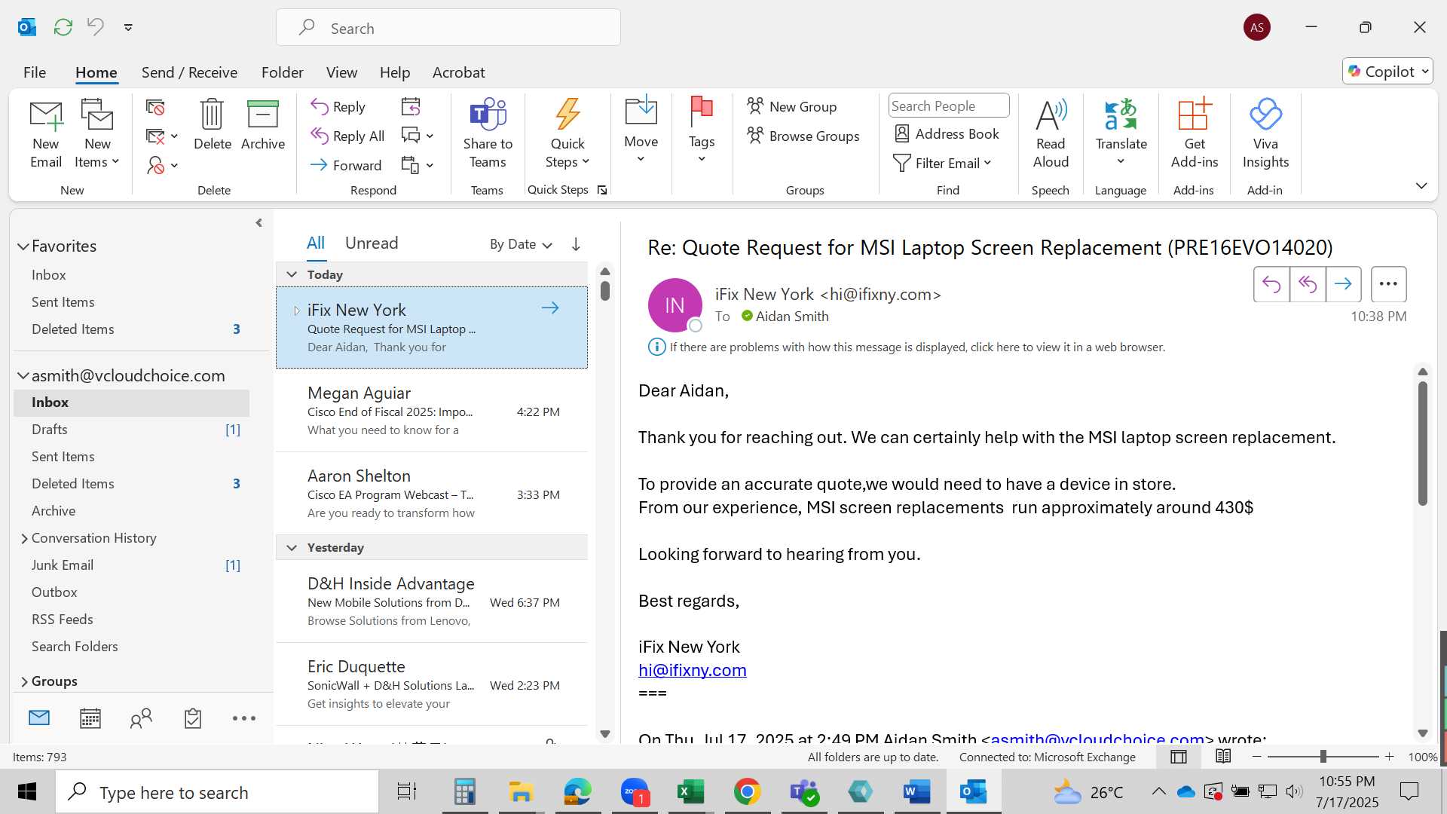Open the Help tab
Viewport: 1447px width, 814px height.
point(394,72)
